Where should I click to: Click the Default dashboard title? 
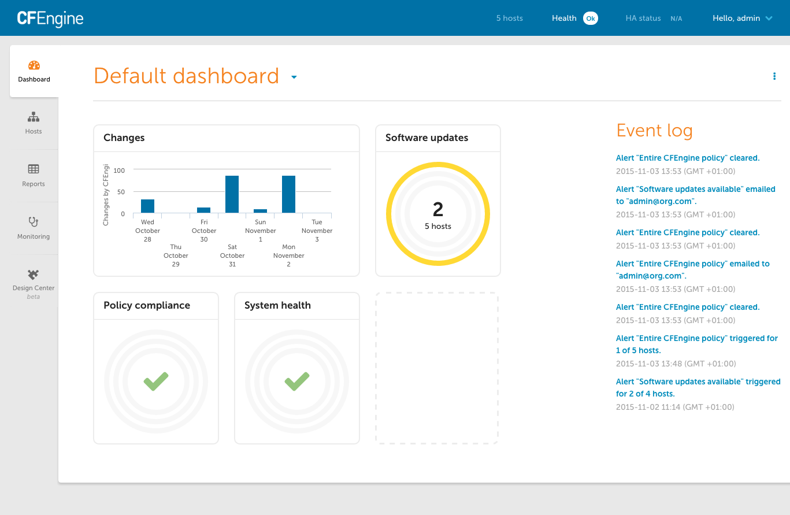click(x=187, y=76)
